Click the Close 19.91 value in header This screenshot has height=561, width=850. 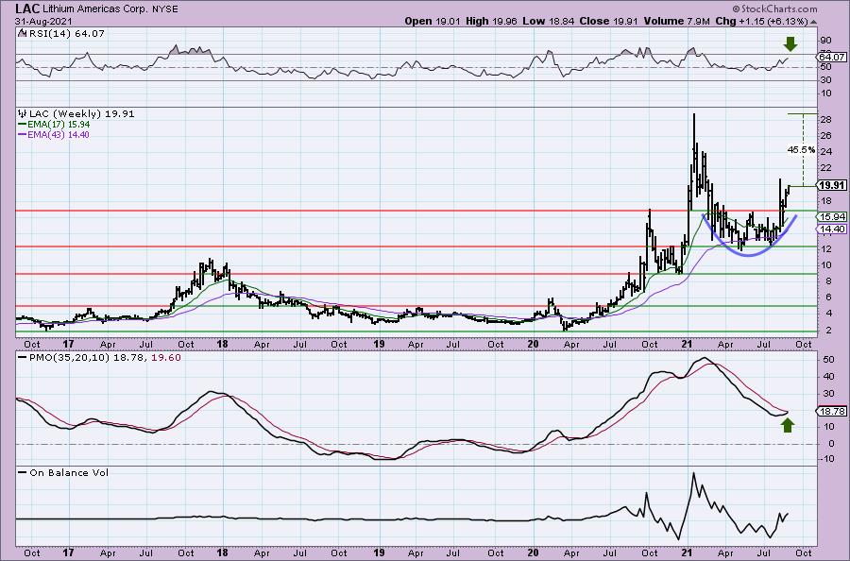point(608,21)
